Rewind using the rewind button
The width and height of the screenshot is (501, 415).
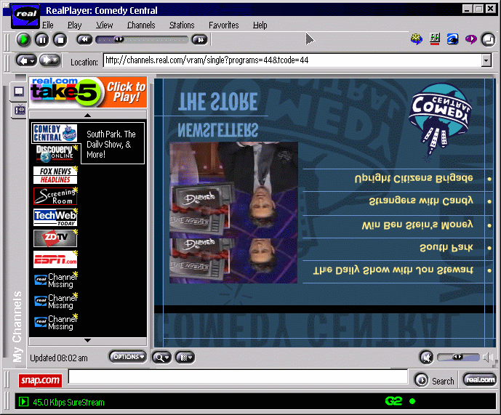point(84,40)
